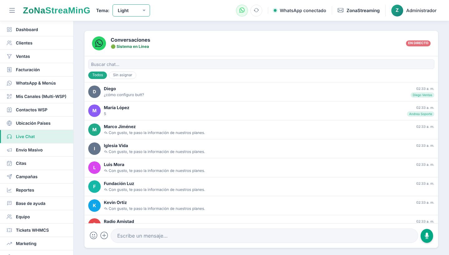
Task: Click the Mis Canales QR icon
Action: [x=9, y=96]
